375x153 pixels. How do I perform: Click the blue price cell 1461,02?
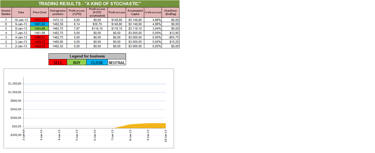pos(40,24)
